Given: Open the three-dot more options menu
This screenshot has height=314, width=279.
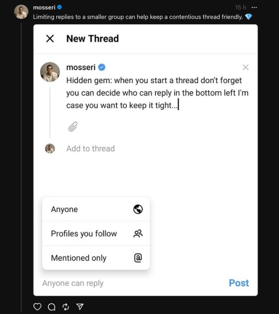Looking at the screenshot, I should 254,7.
